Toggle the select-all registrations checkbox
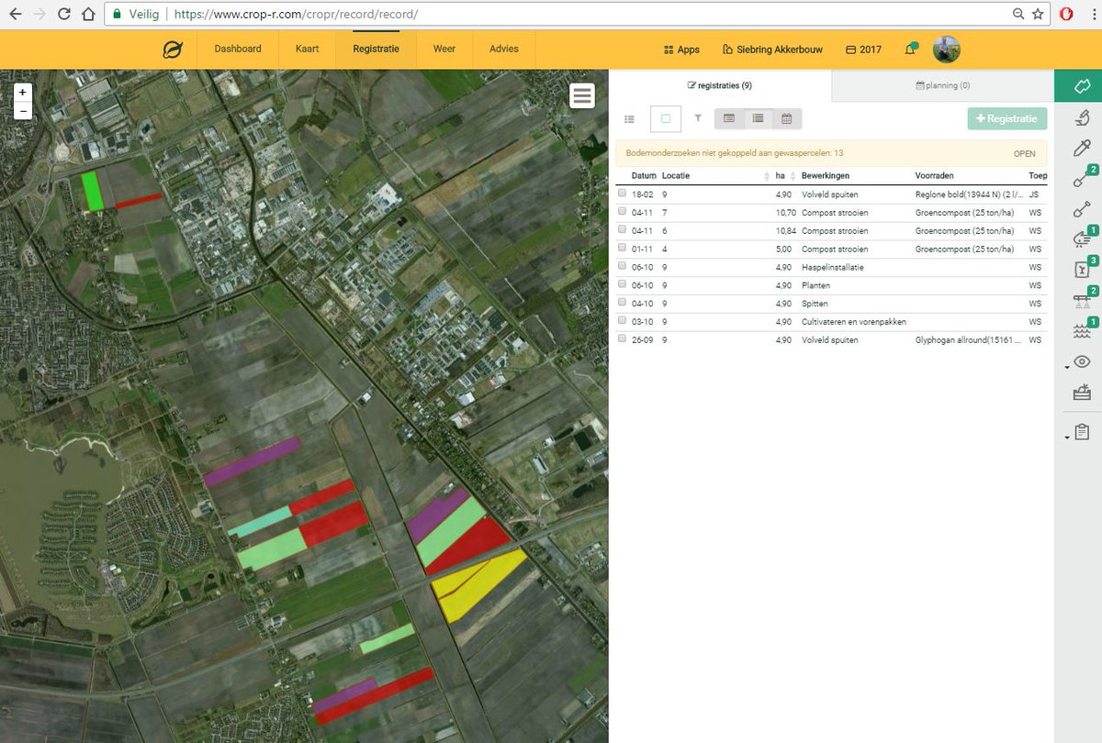The height and width of the screenshot is (743, 1102). pos(666,118)
